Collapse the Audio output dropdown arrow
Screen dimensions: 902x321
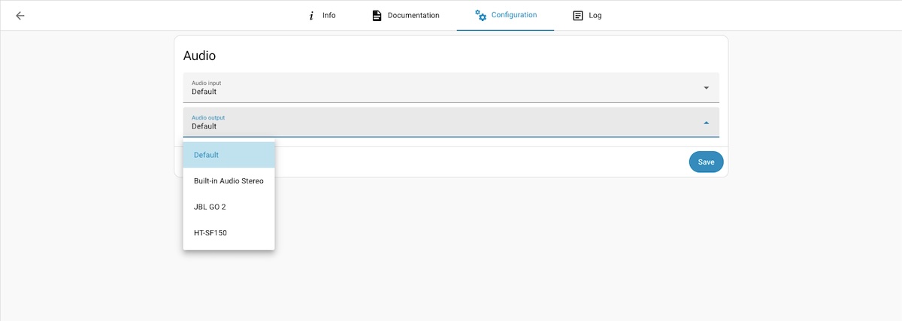(x=706, y=123)
